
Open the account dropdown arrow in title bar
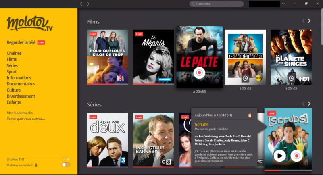tap(283, 4)
